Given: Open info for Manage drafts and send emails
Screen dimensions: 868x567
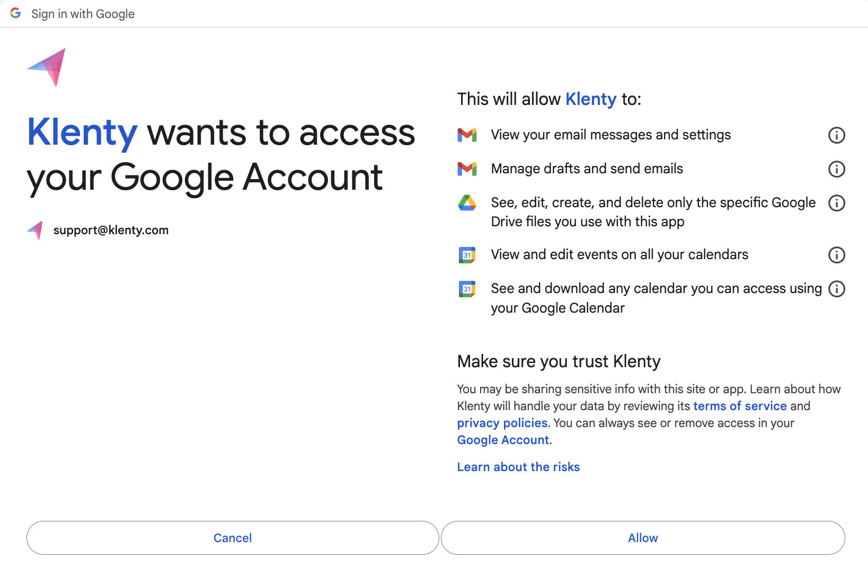Looking at the screenshot, I should (836, 169).
